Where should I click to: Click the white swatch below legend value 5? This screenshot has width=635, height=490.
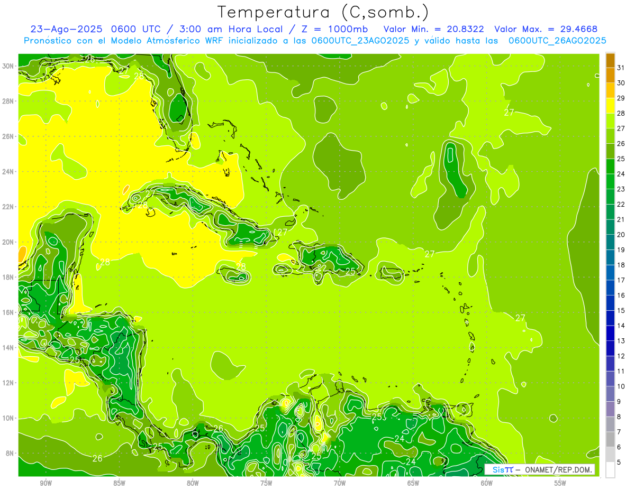[x=610, y=469]
